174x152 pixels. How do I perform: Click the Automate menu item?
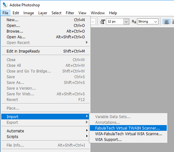point(45,131)
